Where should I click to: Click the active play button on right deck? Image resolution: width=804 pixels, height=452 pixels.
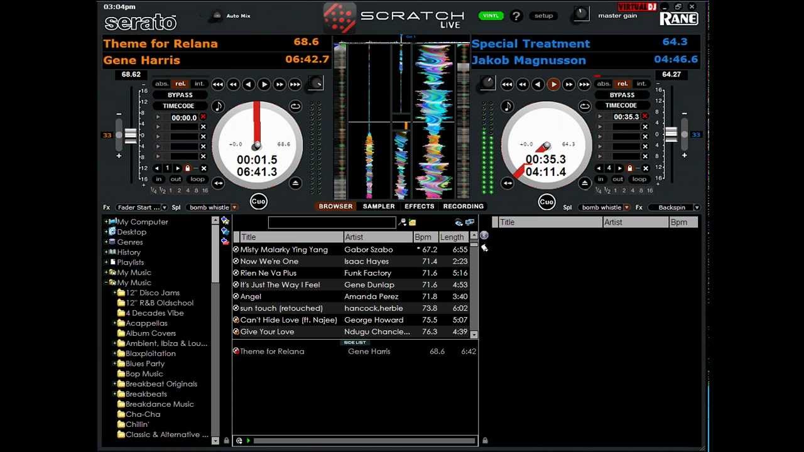553,84
